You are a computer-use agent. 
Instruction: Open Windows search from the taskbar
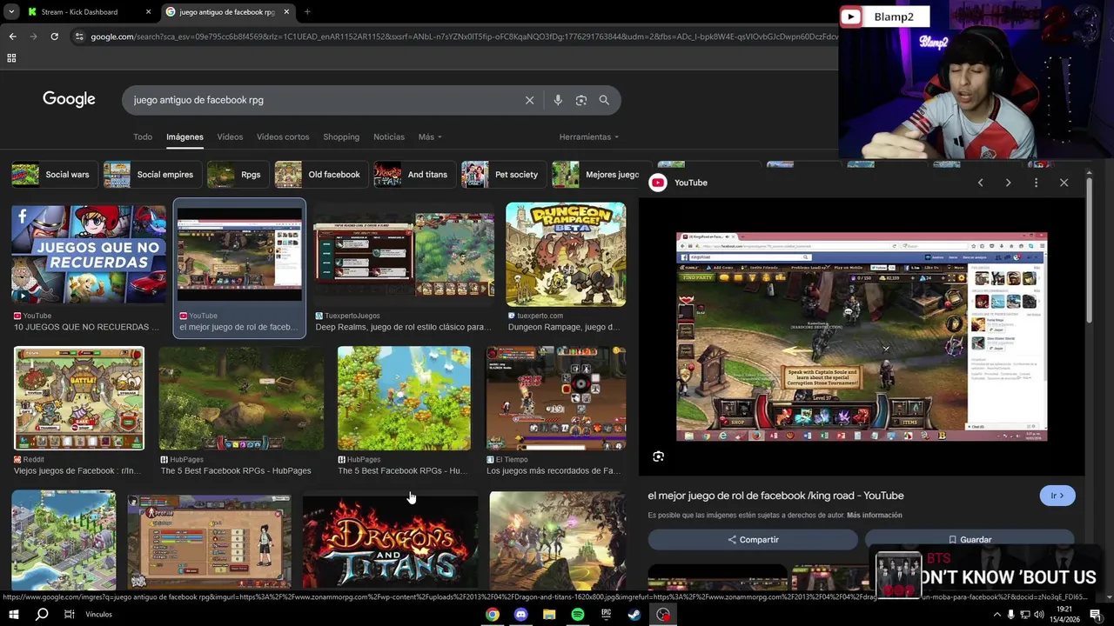[x=41, y=615]
